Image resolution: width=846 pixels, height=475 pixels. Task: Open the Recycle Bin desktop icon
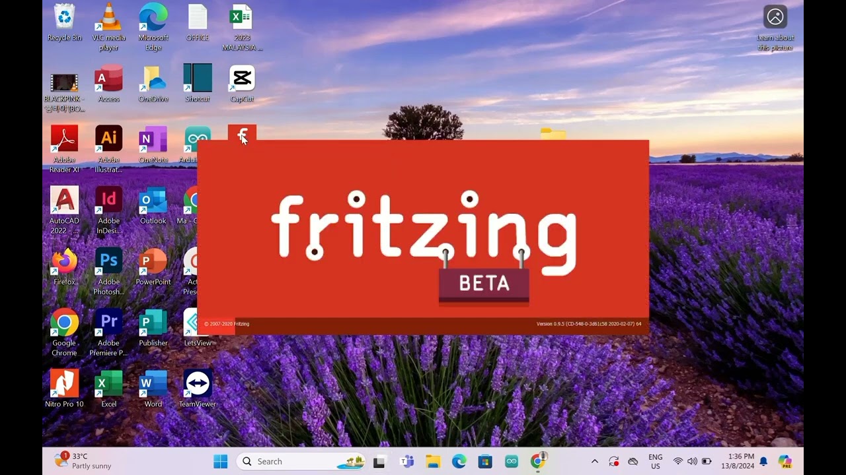[x=64, y=23]
